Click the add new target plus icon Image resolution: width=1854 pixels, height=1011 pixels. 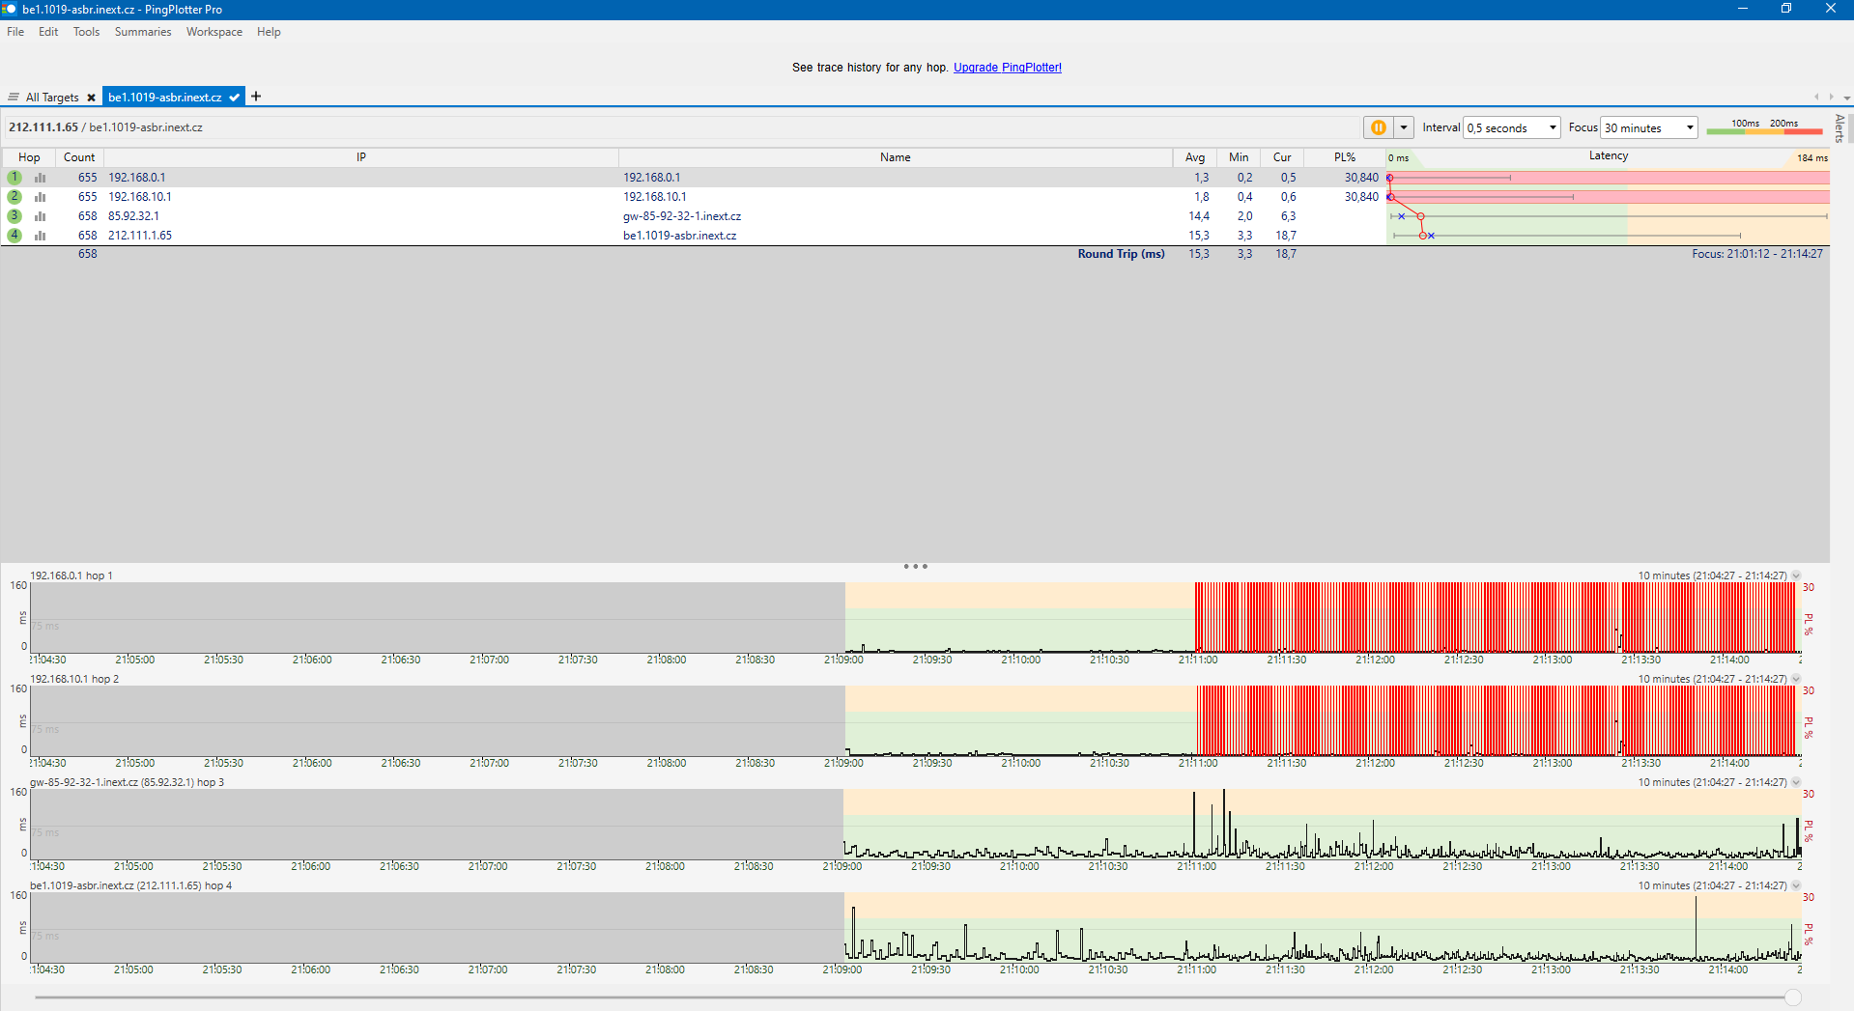(256, 97)
